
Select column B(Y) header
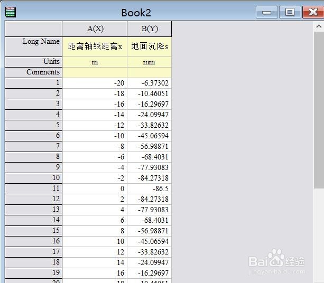click(150, 29)
